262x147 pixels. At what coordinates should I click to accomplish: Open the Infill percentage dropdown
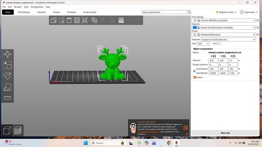tap(203, 44)
